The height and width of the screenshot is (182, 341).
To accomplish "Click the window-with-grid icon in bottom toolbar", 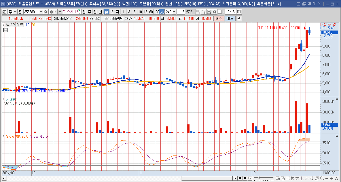I will coord(278,179).
